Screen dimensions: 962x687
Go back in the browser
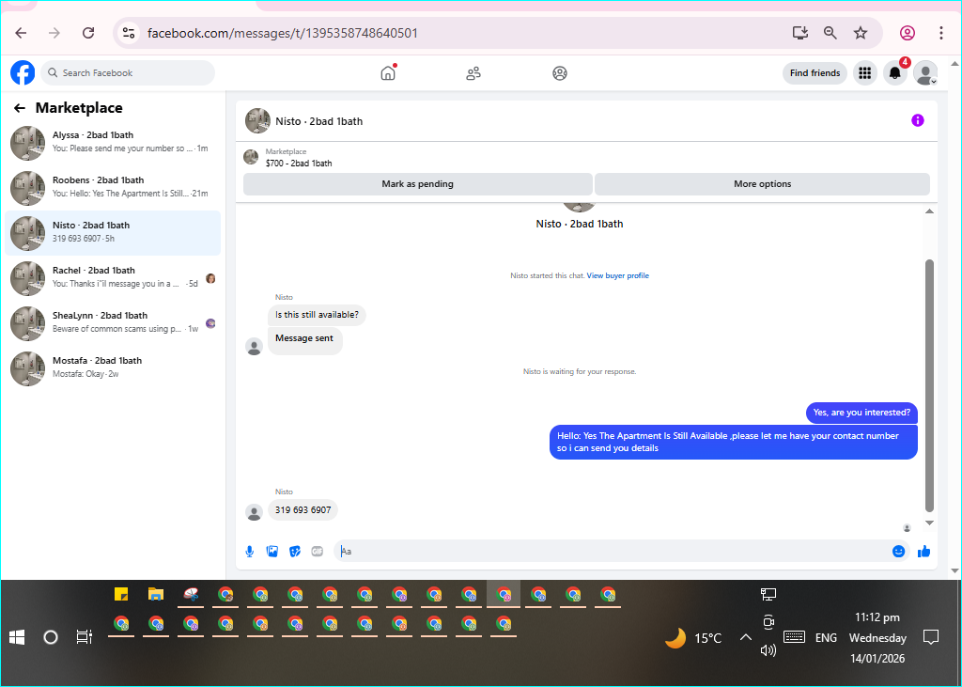pyautogui.click(x=21, y=33)
